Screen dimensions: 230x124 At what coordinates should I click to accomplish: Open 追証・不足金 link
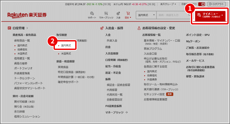113,73
